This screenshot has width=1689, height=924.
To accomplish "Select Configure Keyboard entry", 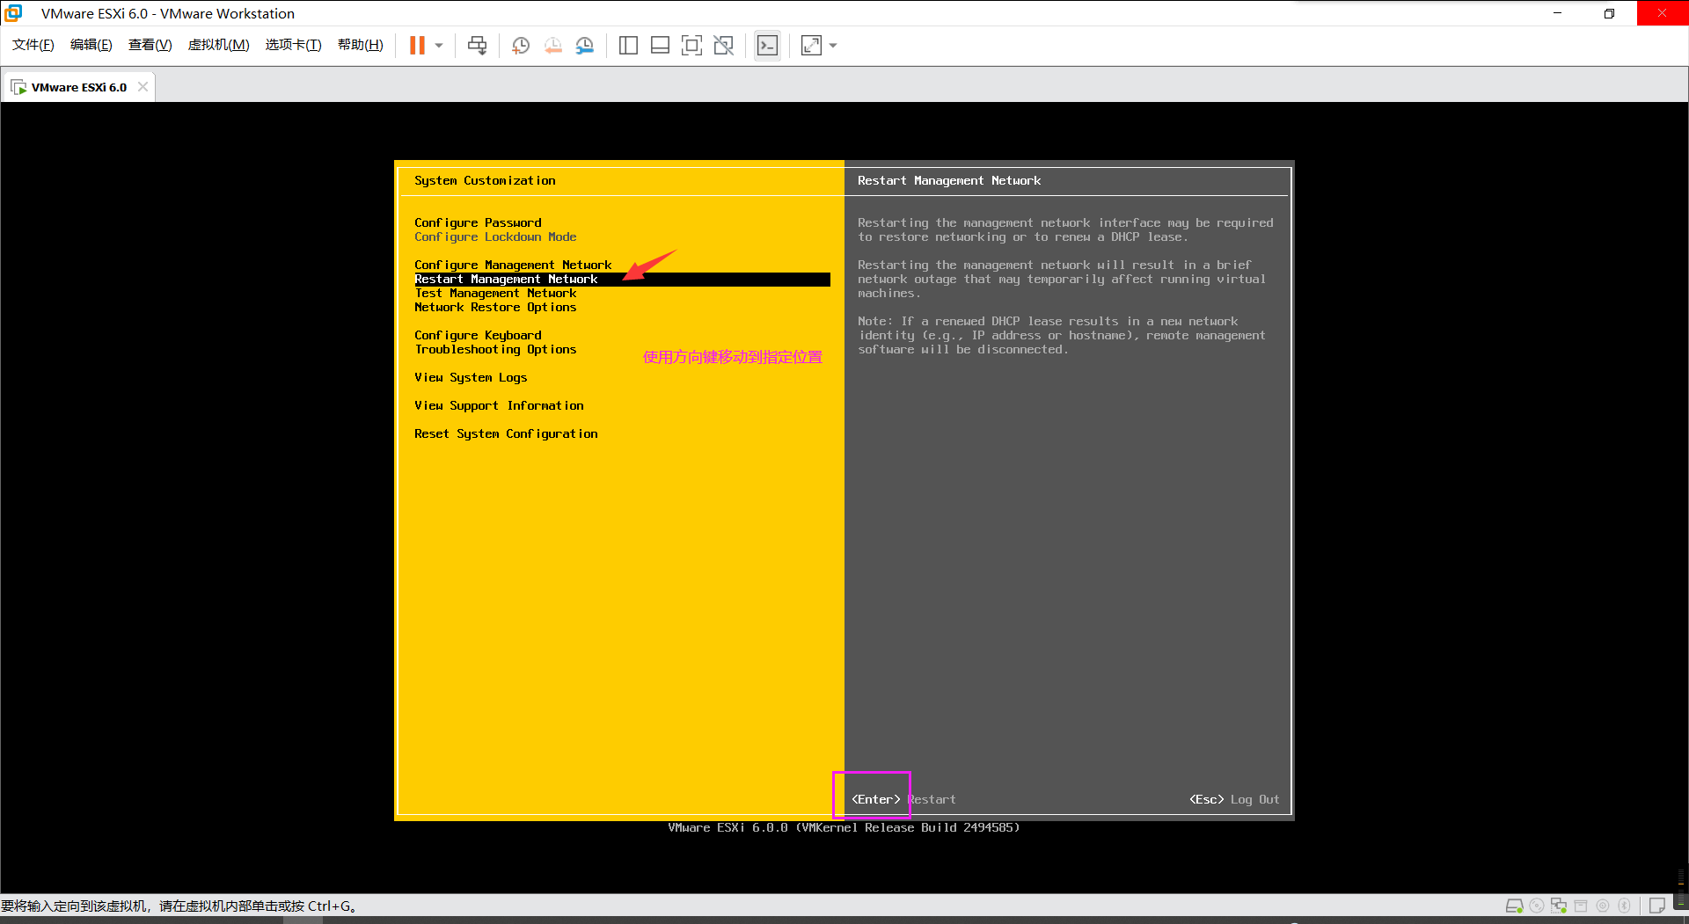I will 478,335.
